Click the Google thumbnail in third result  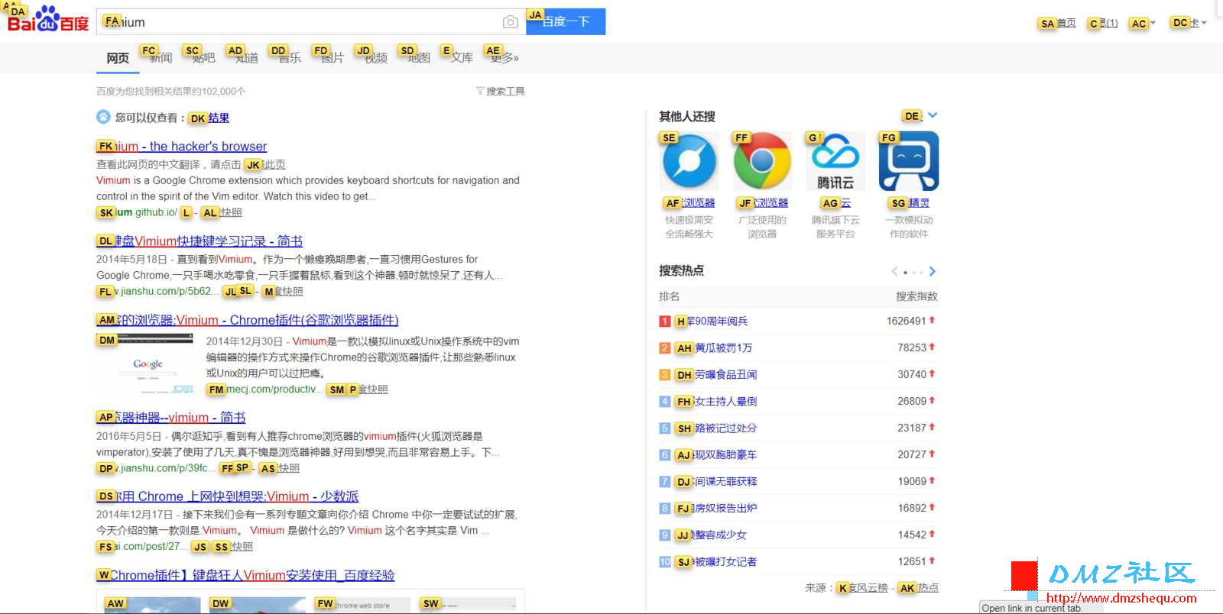click(144, 364)
